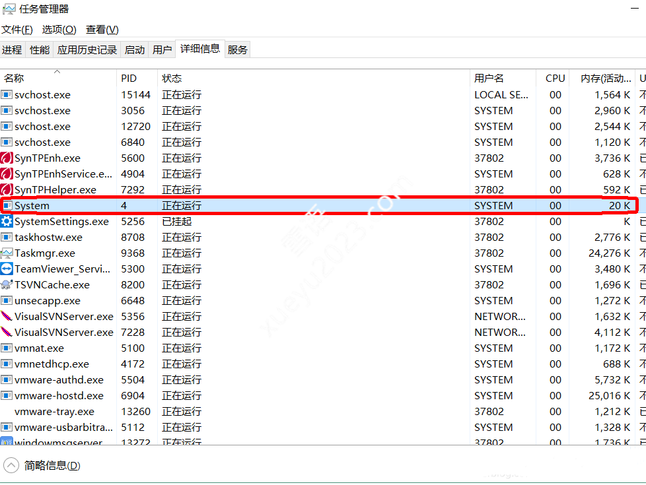
Task: Collapse to 简略信息 using the arrow
Action: point(11,465)
